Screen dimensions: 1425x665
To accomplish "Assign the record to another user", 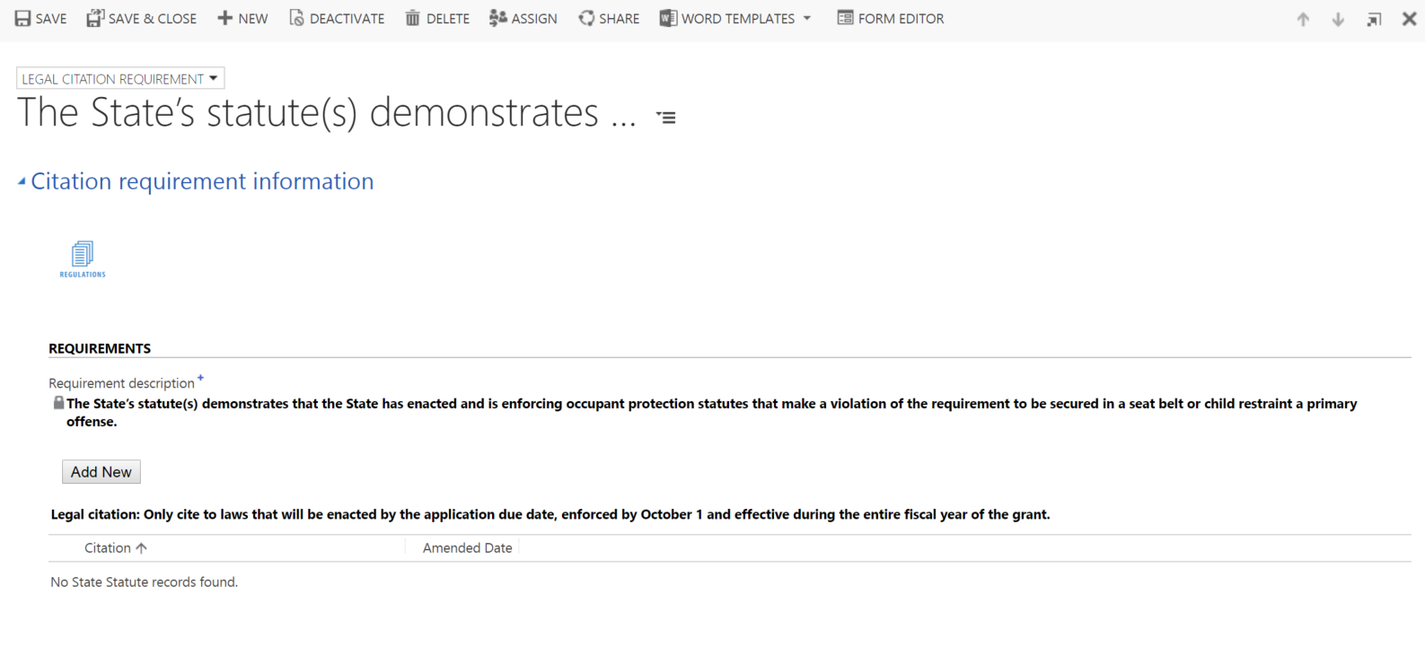I will pyautogui.click(x=523, y=19).
